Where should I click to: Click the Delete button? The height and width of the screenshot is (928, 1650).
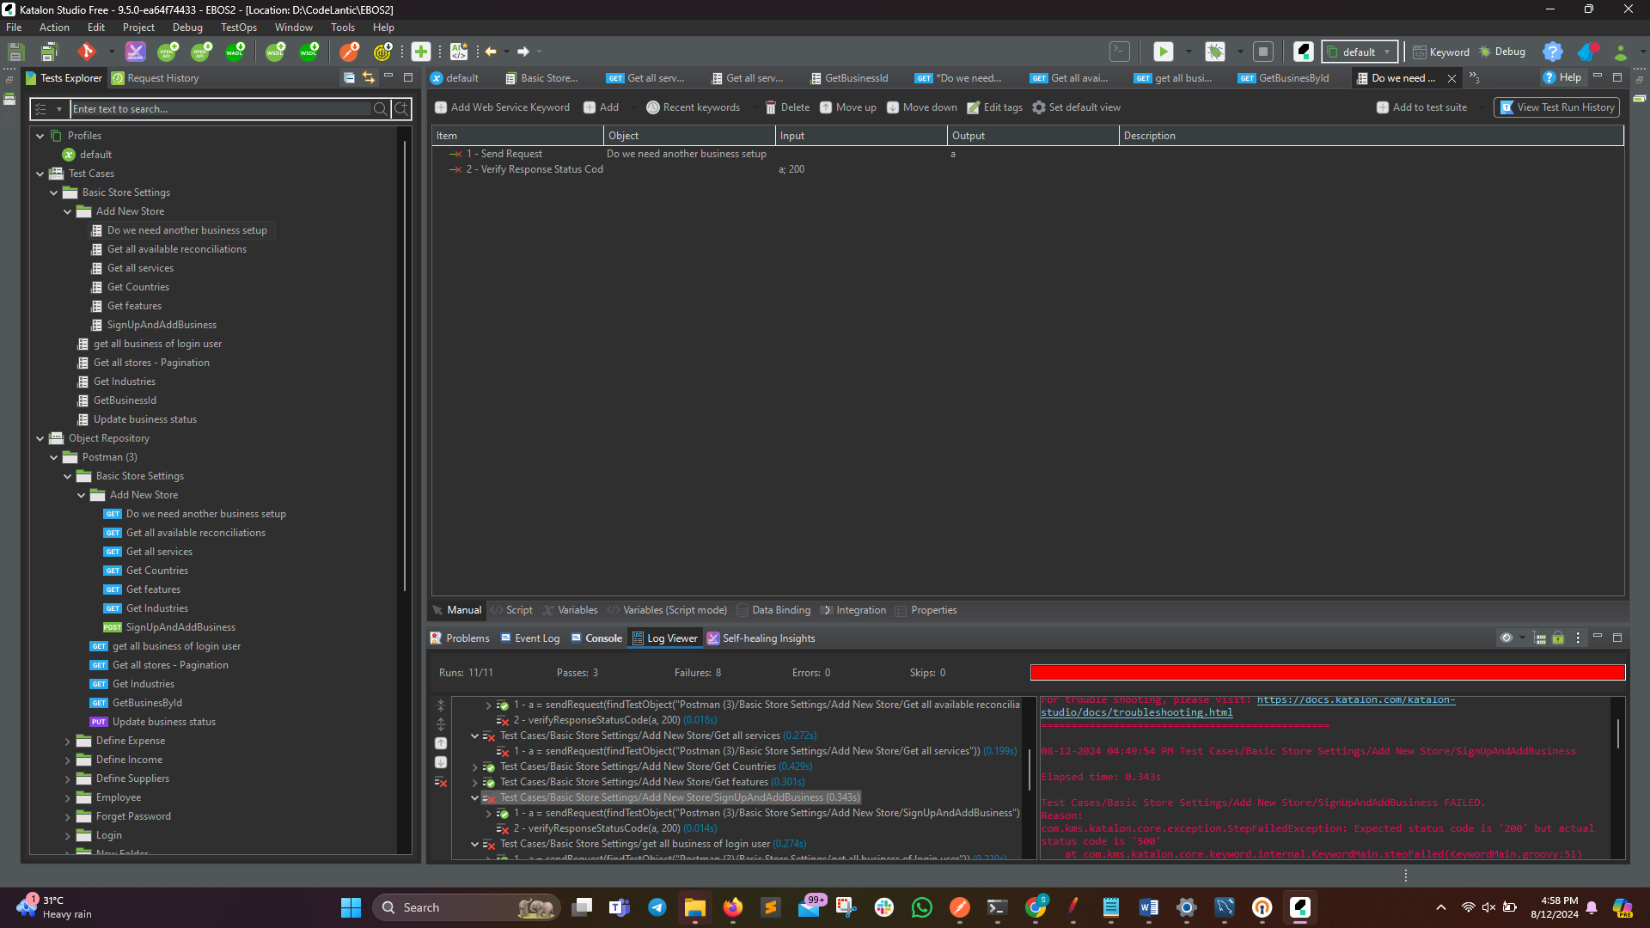787,107
